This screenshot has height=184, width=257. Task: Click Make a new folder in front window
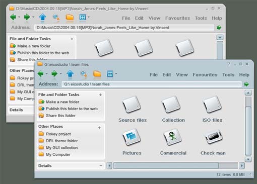[59, 102]
